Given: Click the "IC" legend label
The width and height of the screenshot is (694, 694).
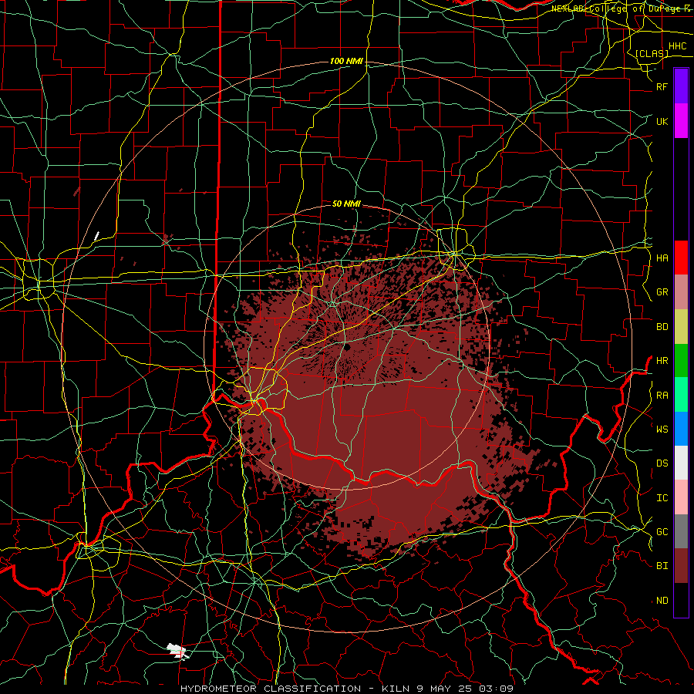Looking at the screenshot, I should pos(662,498).
